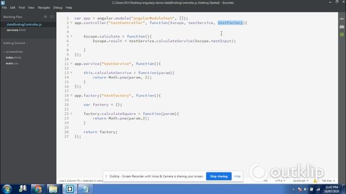The image size is (346, 194).
Task: Click "testFactory" string on line 18
Action: (x=117, y=95)
